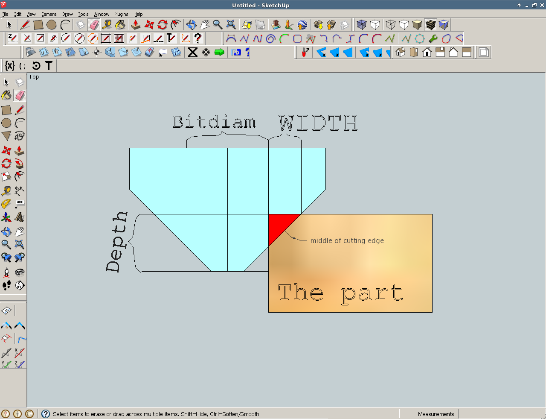Click the status bar help question icon
The image size is (546, 419).
pos(46,414)
